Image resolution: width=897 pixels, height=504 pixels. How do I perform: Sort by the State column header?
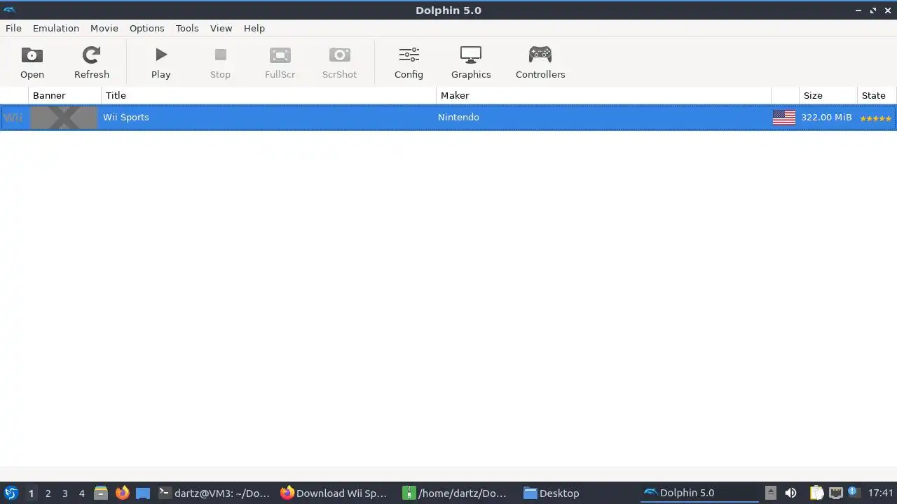click(x=877, y=95)
